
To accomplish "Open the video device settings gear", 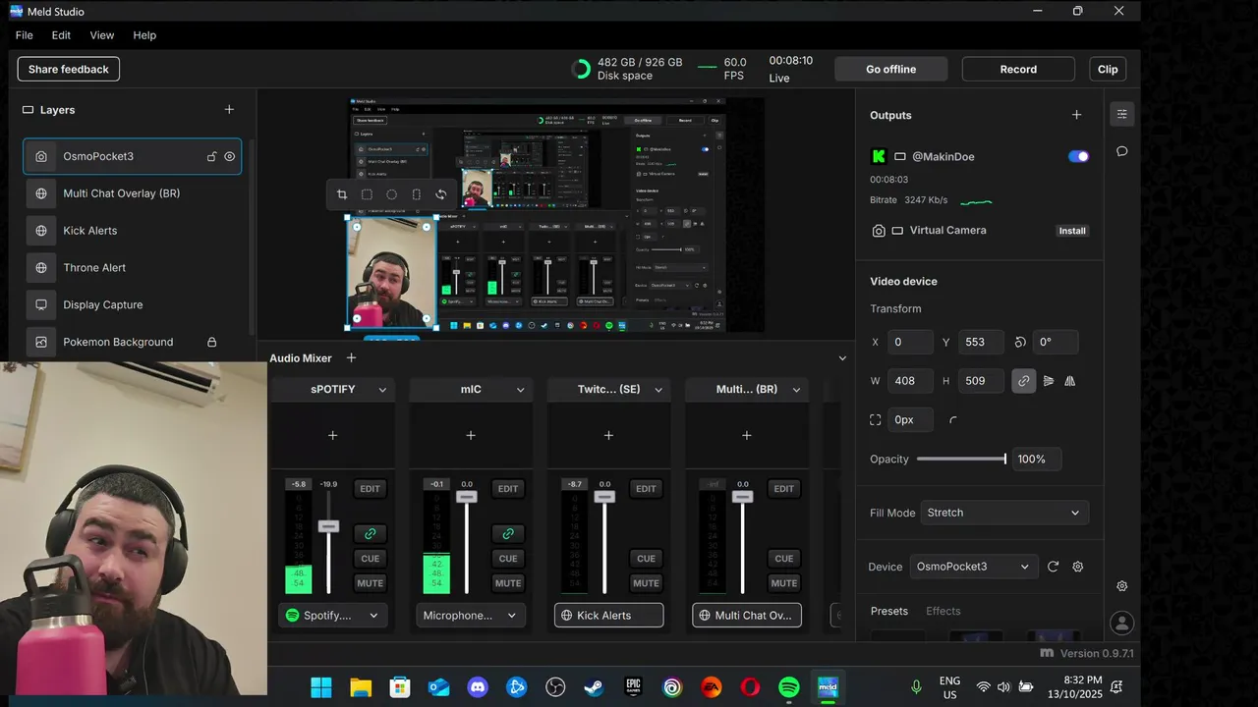I will (1077, 567).
